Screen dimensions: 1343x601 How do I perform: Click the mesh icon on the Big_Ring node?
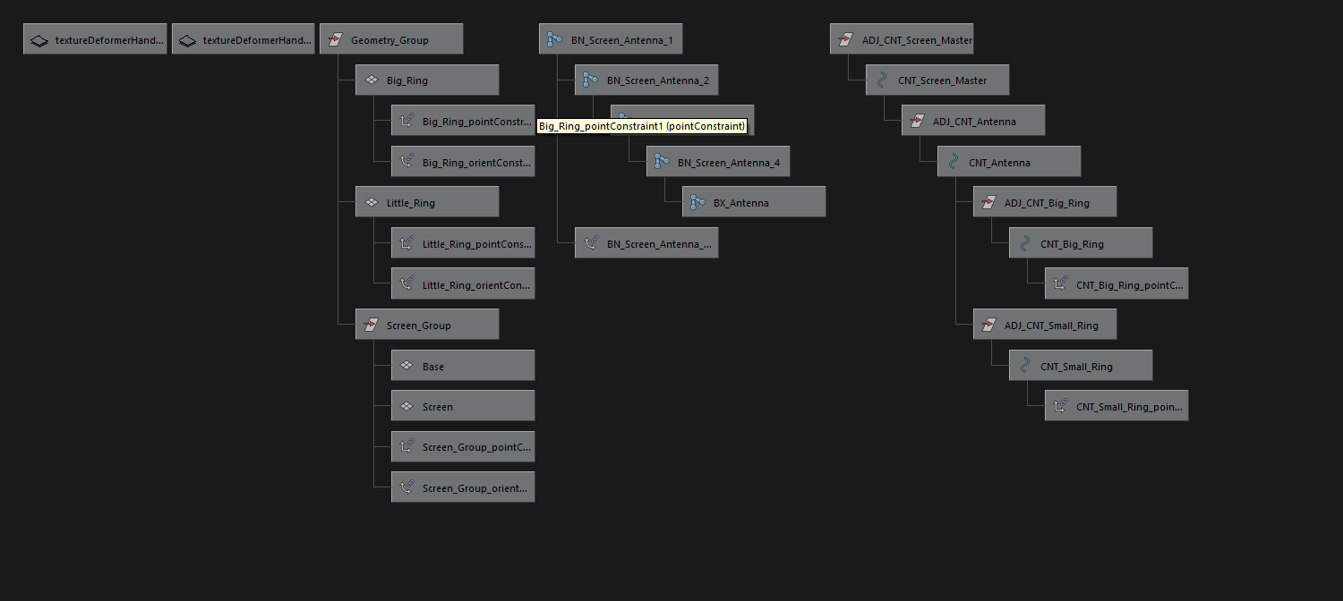tap(372, 80)
